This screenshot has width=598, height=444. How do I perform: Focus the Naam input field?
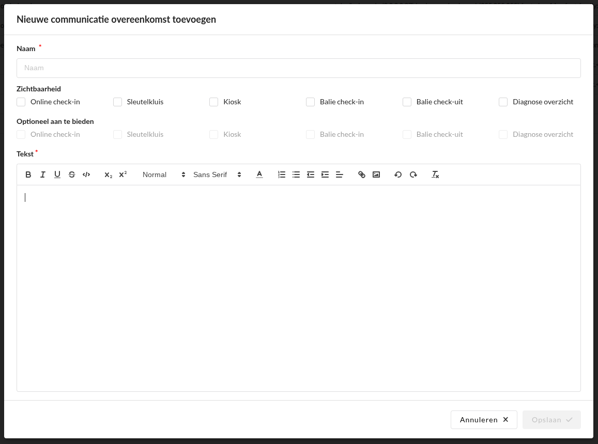pos(299,68)
